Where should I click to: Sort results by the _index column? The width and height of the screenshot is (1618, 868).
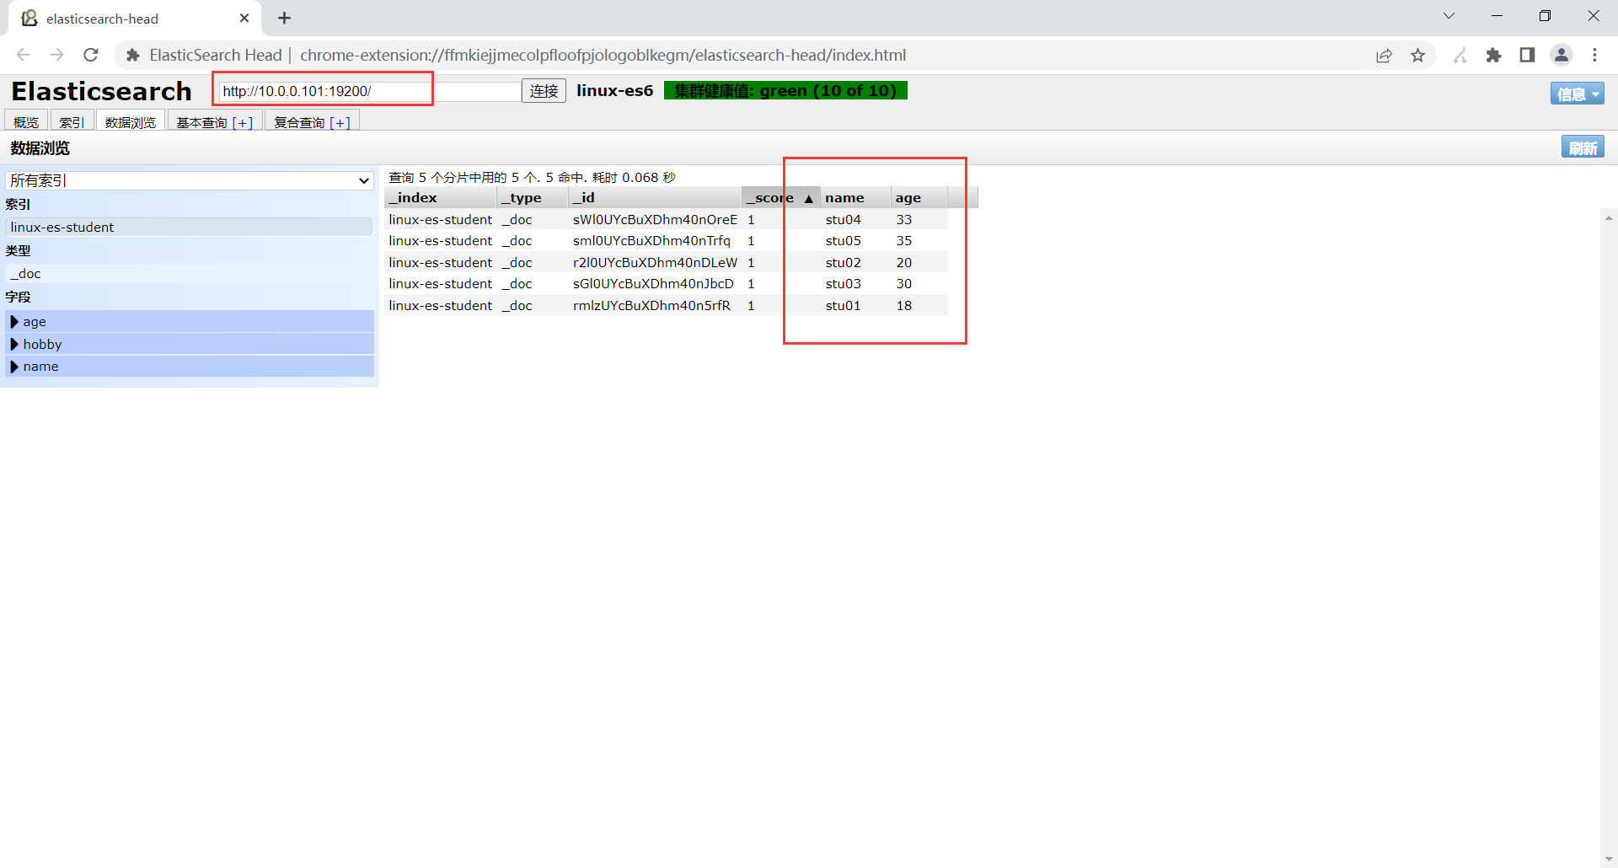click(441, 197)
